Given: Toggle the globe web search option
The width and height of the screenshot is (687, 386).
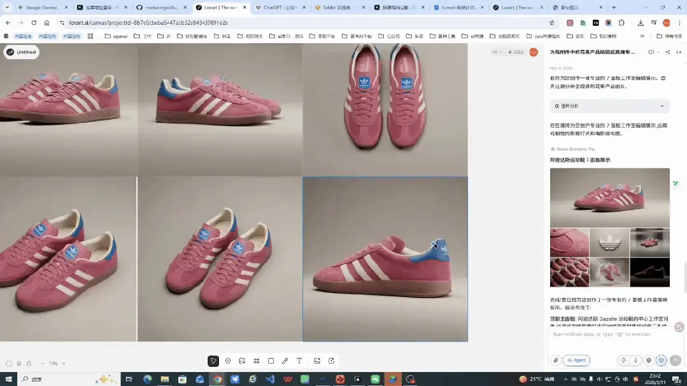Looking at the screenshot, I should (x=649, y=360).
